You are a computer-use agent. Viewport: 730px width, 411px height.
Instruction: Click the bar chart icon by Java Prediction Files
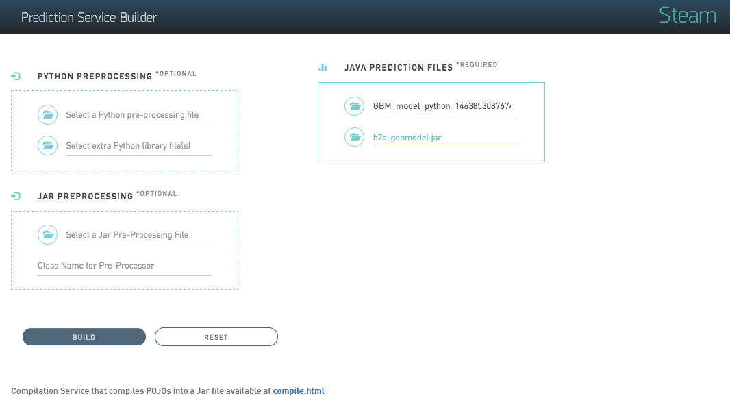tap(323, 67)
